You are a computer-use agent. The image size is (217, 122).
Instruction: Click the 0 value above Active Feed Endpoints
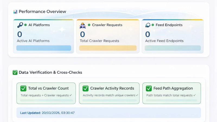pos(148,34)
